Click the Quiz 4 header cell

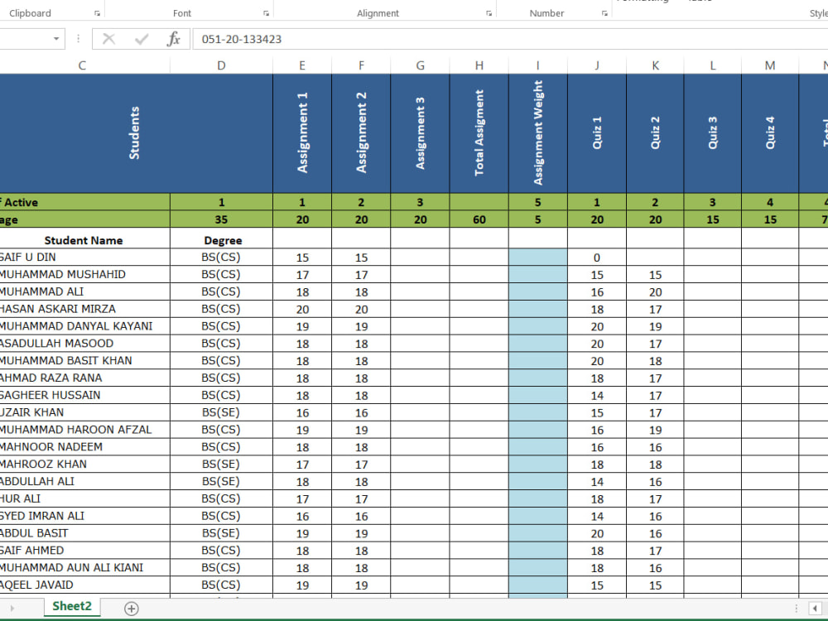pyautogui.click(x=770, y=133)
